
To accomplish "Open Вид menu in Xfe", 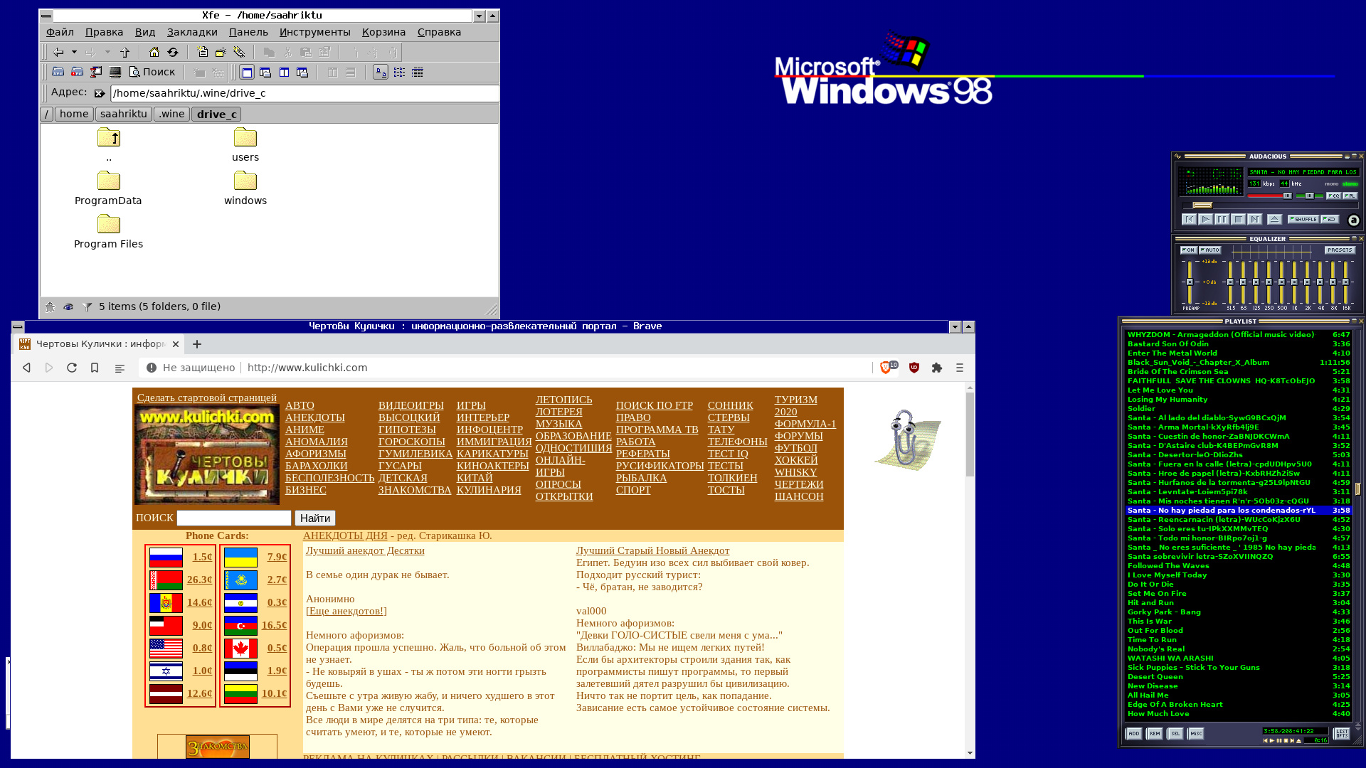I will (x=145, y=32).
